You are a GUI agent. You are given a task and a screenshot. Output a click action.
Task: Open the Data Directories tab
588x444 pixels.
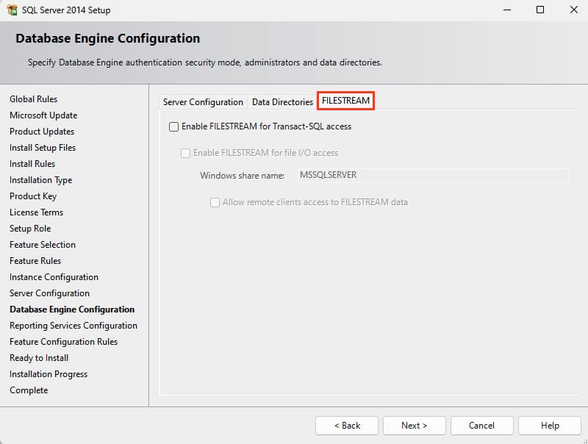click(x=282, y=102)
